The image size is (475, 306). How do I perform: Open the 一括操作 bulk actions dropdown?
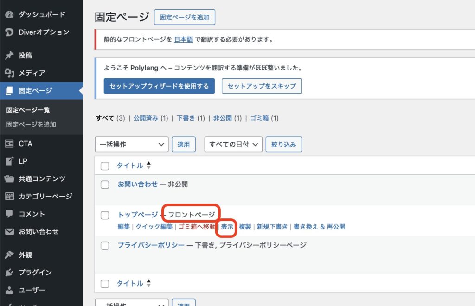click(131, 144)
